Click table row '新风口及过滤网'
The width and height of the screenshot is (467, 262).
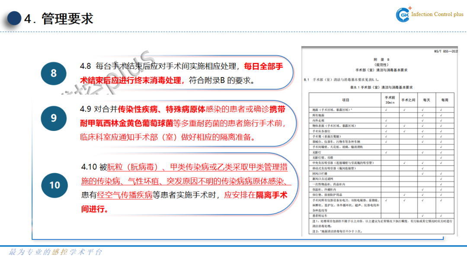click(x=381, y=179)
